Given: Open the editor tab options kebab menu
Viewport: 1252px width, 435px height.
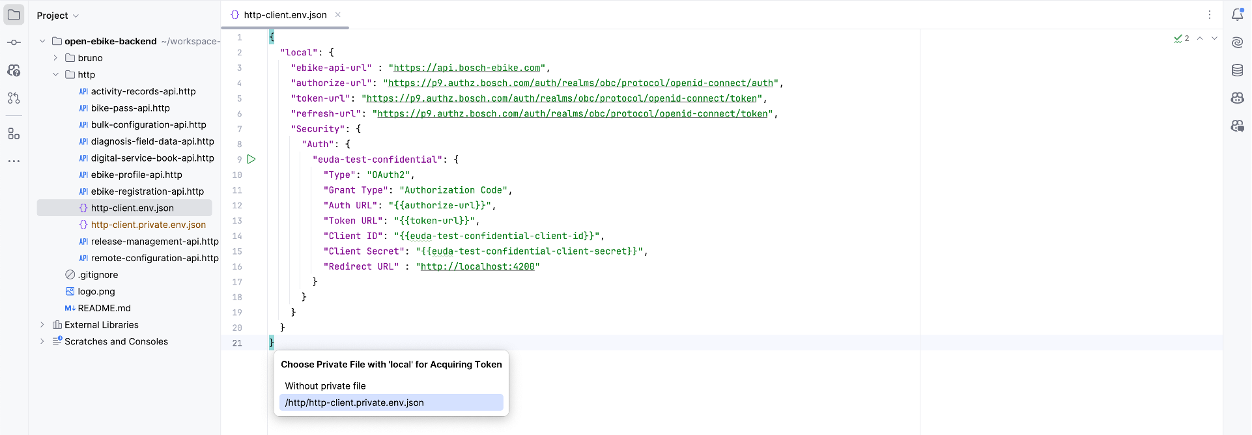Looking at the screenshot, I should pos(1210,14).
